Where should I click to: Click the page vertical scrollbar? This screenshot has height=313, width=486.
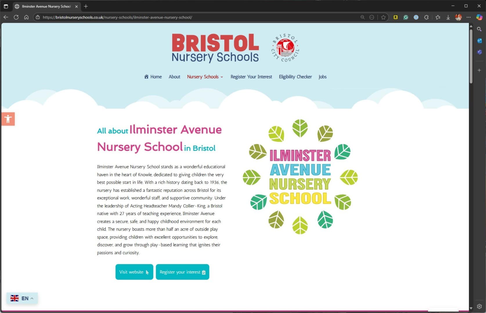[x=471, y=55]
